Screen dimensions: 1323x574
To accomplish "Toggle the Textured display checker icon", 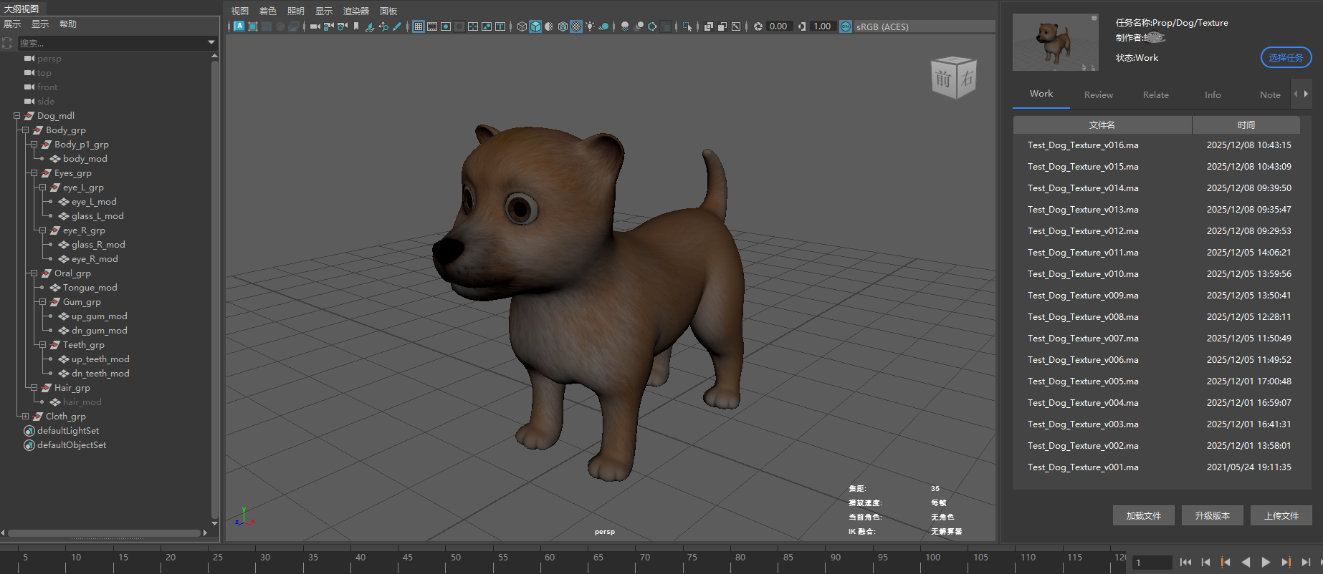I will click(x=576, y=26).
